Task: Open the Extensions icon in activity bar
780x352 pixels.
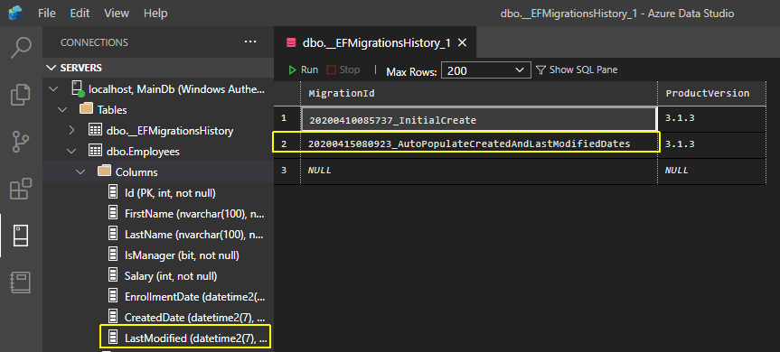Action: [x=21, y=189]
